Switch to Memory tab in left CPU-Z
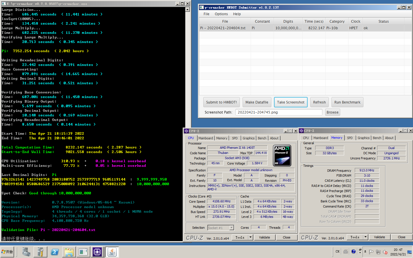 coord(222,138)
